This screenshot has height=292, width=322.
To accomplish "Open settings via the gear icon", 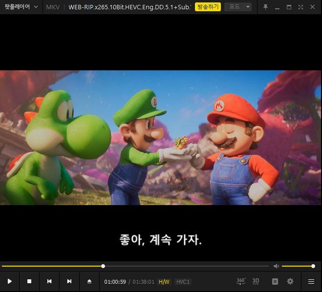I will tap(290, 281).
